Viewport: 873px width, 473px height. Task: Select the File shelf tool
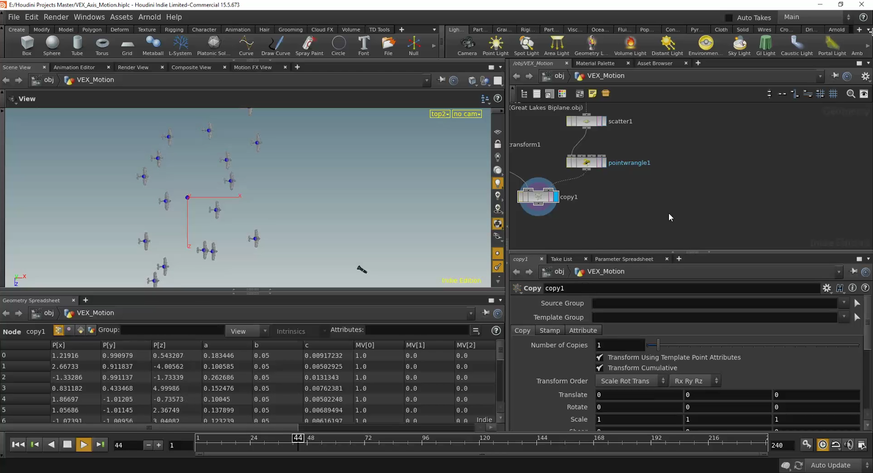pos(388,46)
